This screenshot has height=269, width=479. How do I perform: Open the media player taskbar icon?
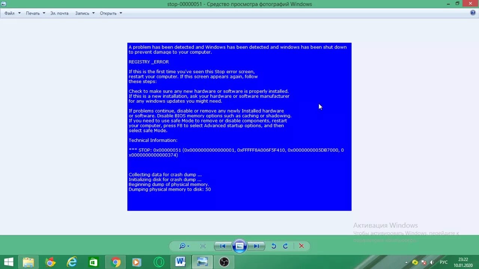(137, 262)
